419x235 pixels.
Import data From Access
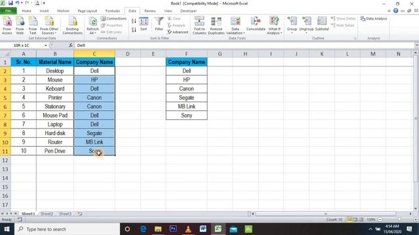[7, 25]
